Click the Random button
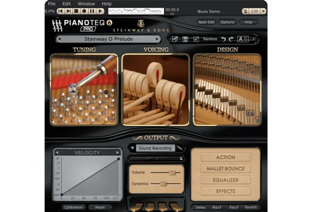312x212 pixels. 210,39
